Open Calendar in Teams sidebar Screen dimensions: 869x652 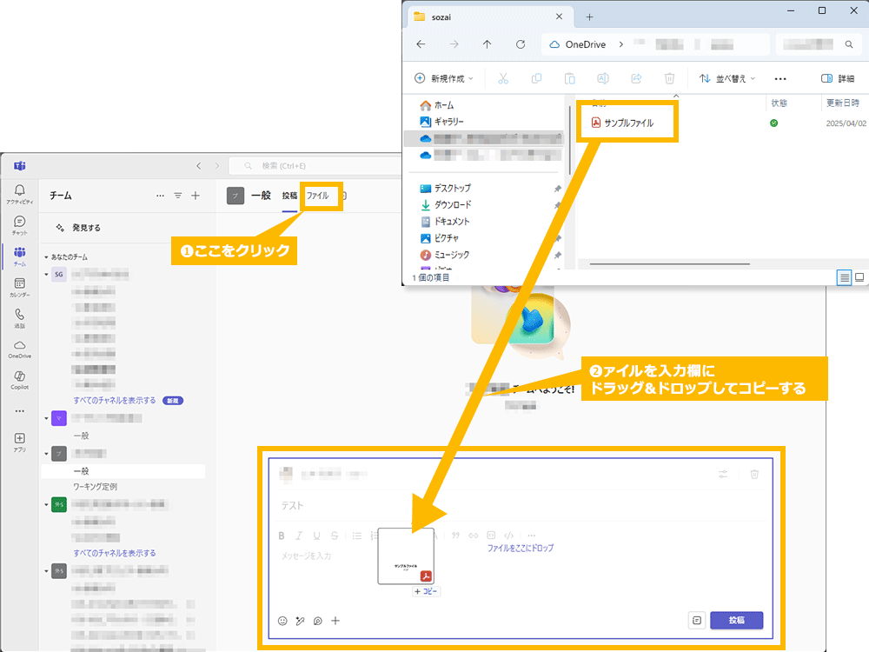[19, 287]
